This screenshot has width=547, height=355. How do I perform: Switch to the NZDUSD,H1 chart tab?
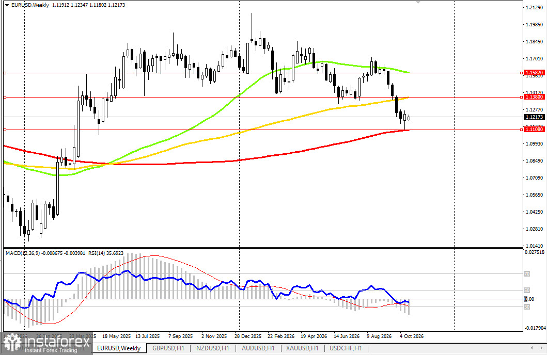pyautogui.click(x=212, y=348)
